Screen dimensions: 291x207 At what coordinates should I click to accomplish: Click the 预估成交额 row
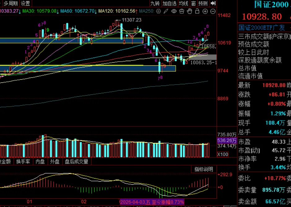tap(254, 44)
